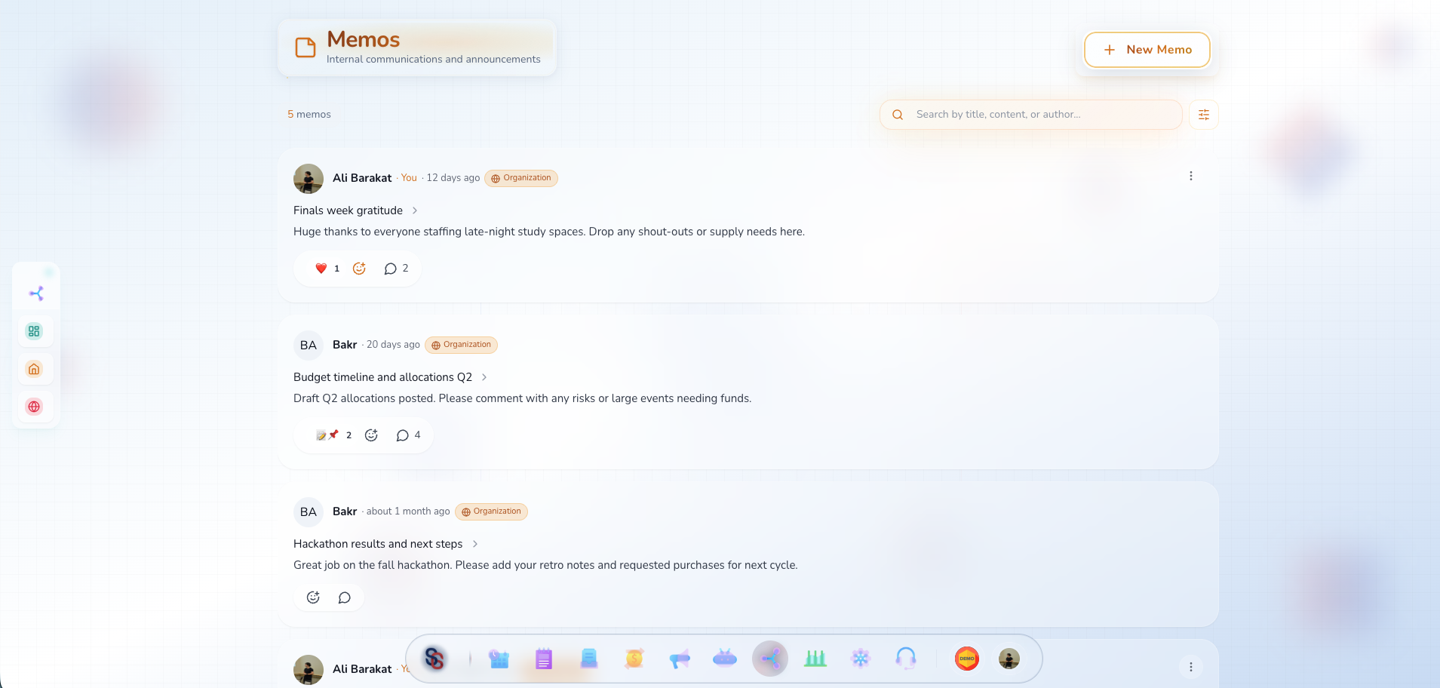Select the home icon in the left sidebar

(35, 369)
